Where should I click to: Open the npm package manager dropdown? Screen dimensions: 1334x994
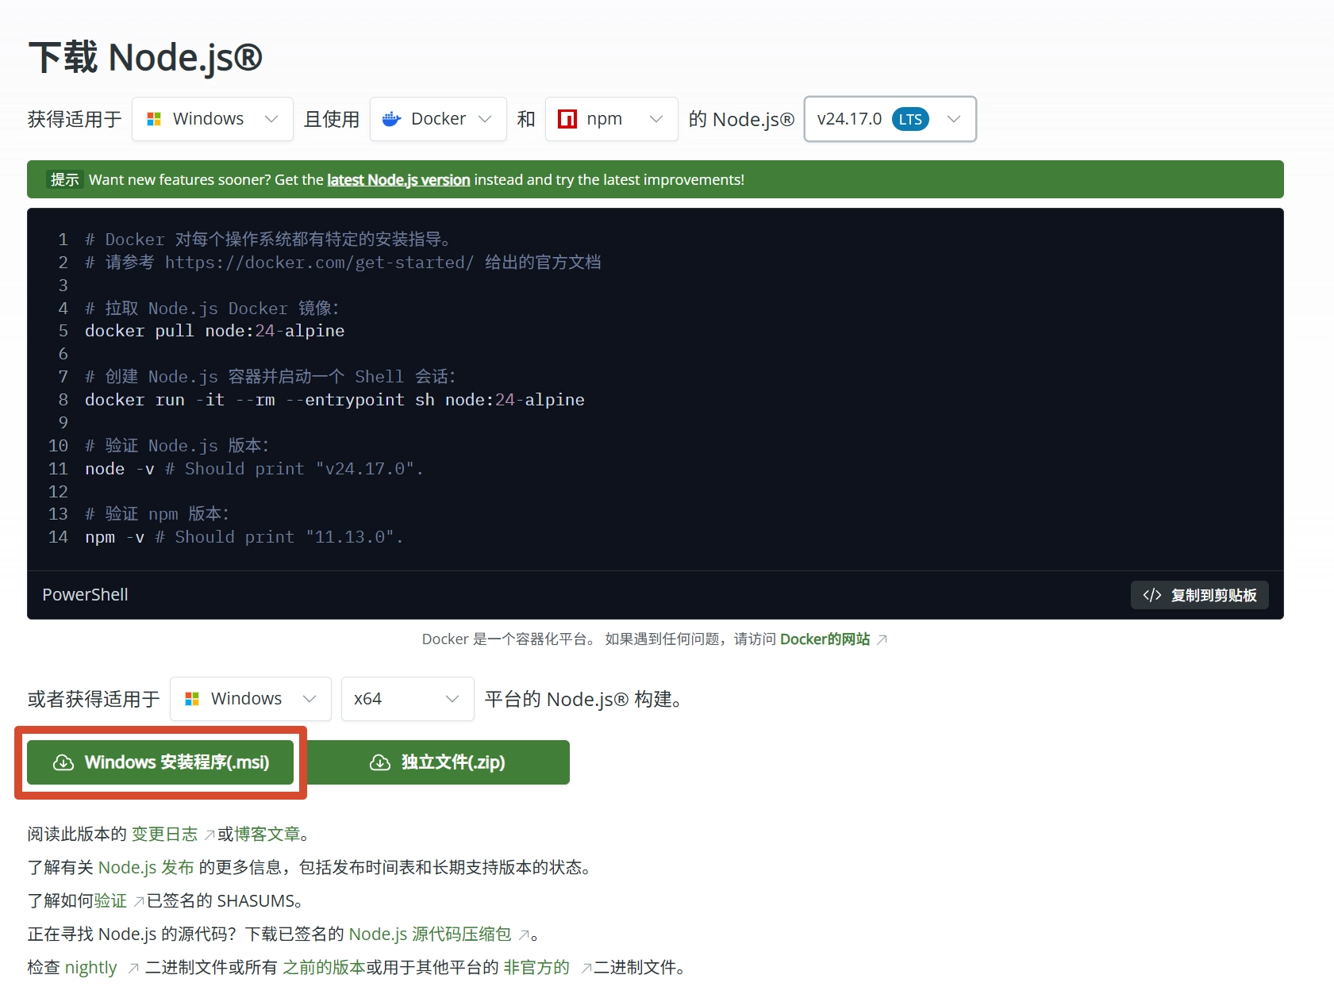[612, 119]
